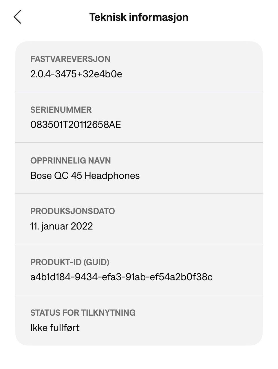Viewport: 278px width, 369px height.
Task: Click the FASTVAREVERSJON label
Action: point(70,59)
